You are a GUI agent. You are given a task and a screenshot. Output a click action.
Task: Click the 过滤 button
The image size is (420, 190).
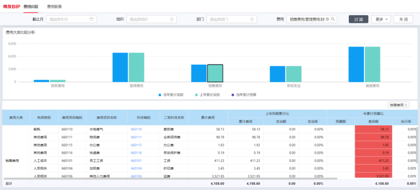pyautogui.click(x=358, y=19)
